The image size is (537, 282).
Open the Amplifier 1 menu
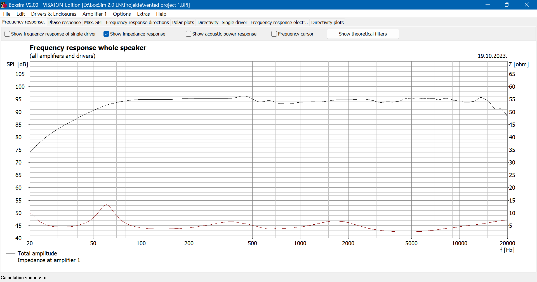95,14
